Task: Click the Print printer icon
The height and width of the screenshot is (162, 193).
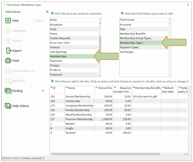Action: [8, 61]
